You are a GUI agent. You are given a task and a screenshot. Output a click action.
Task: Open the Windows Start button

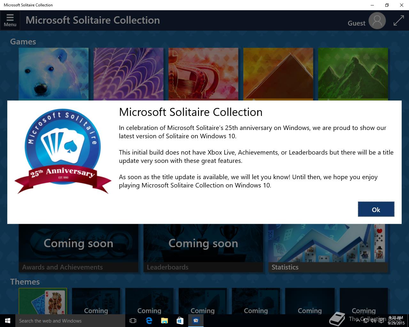(x=8, y=321)
